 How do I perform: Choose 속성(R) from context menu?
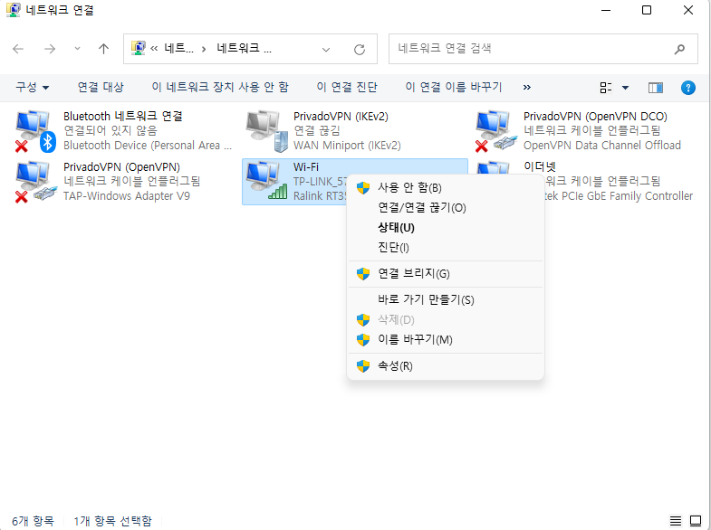pos(446,365)
